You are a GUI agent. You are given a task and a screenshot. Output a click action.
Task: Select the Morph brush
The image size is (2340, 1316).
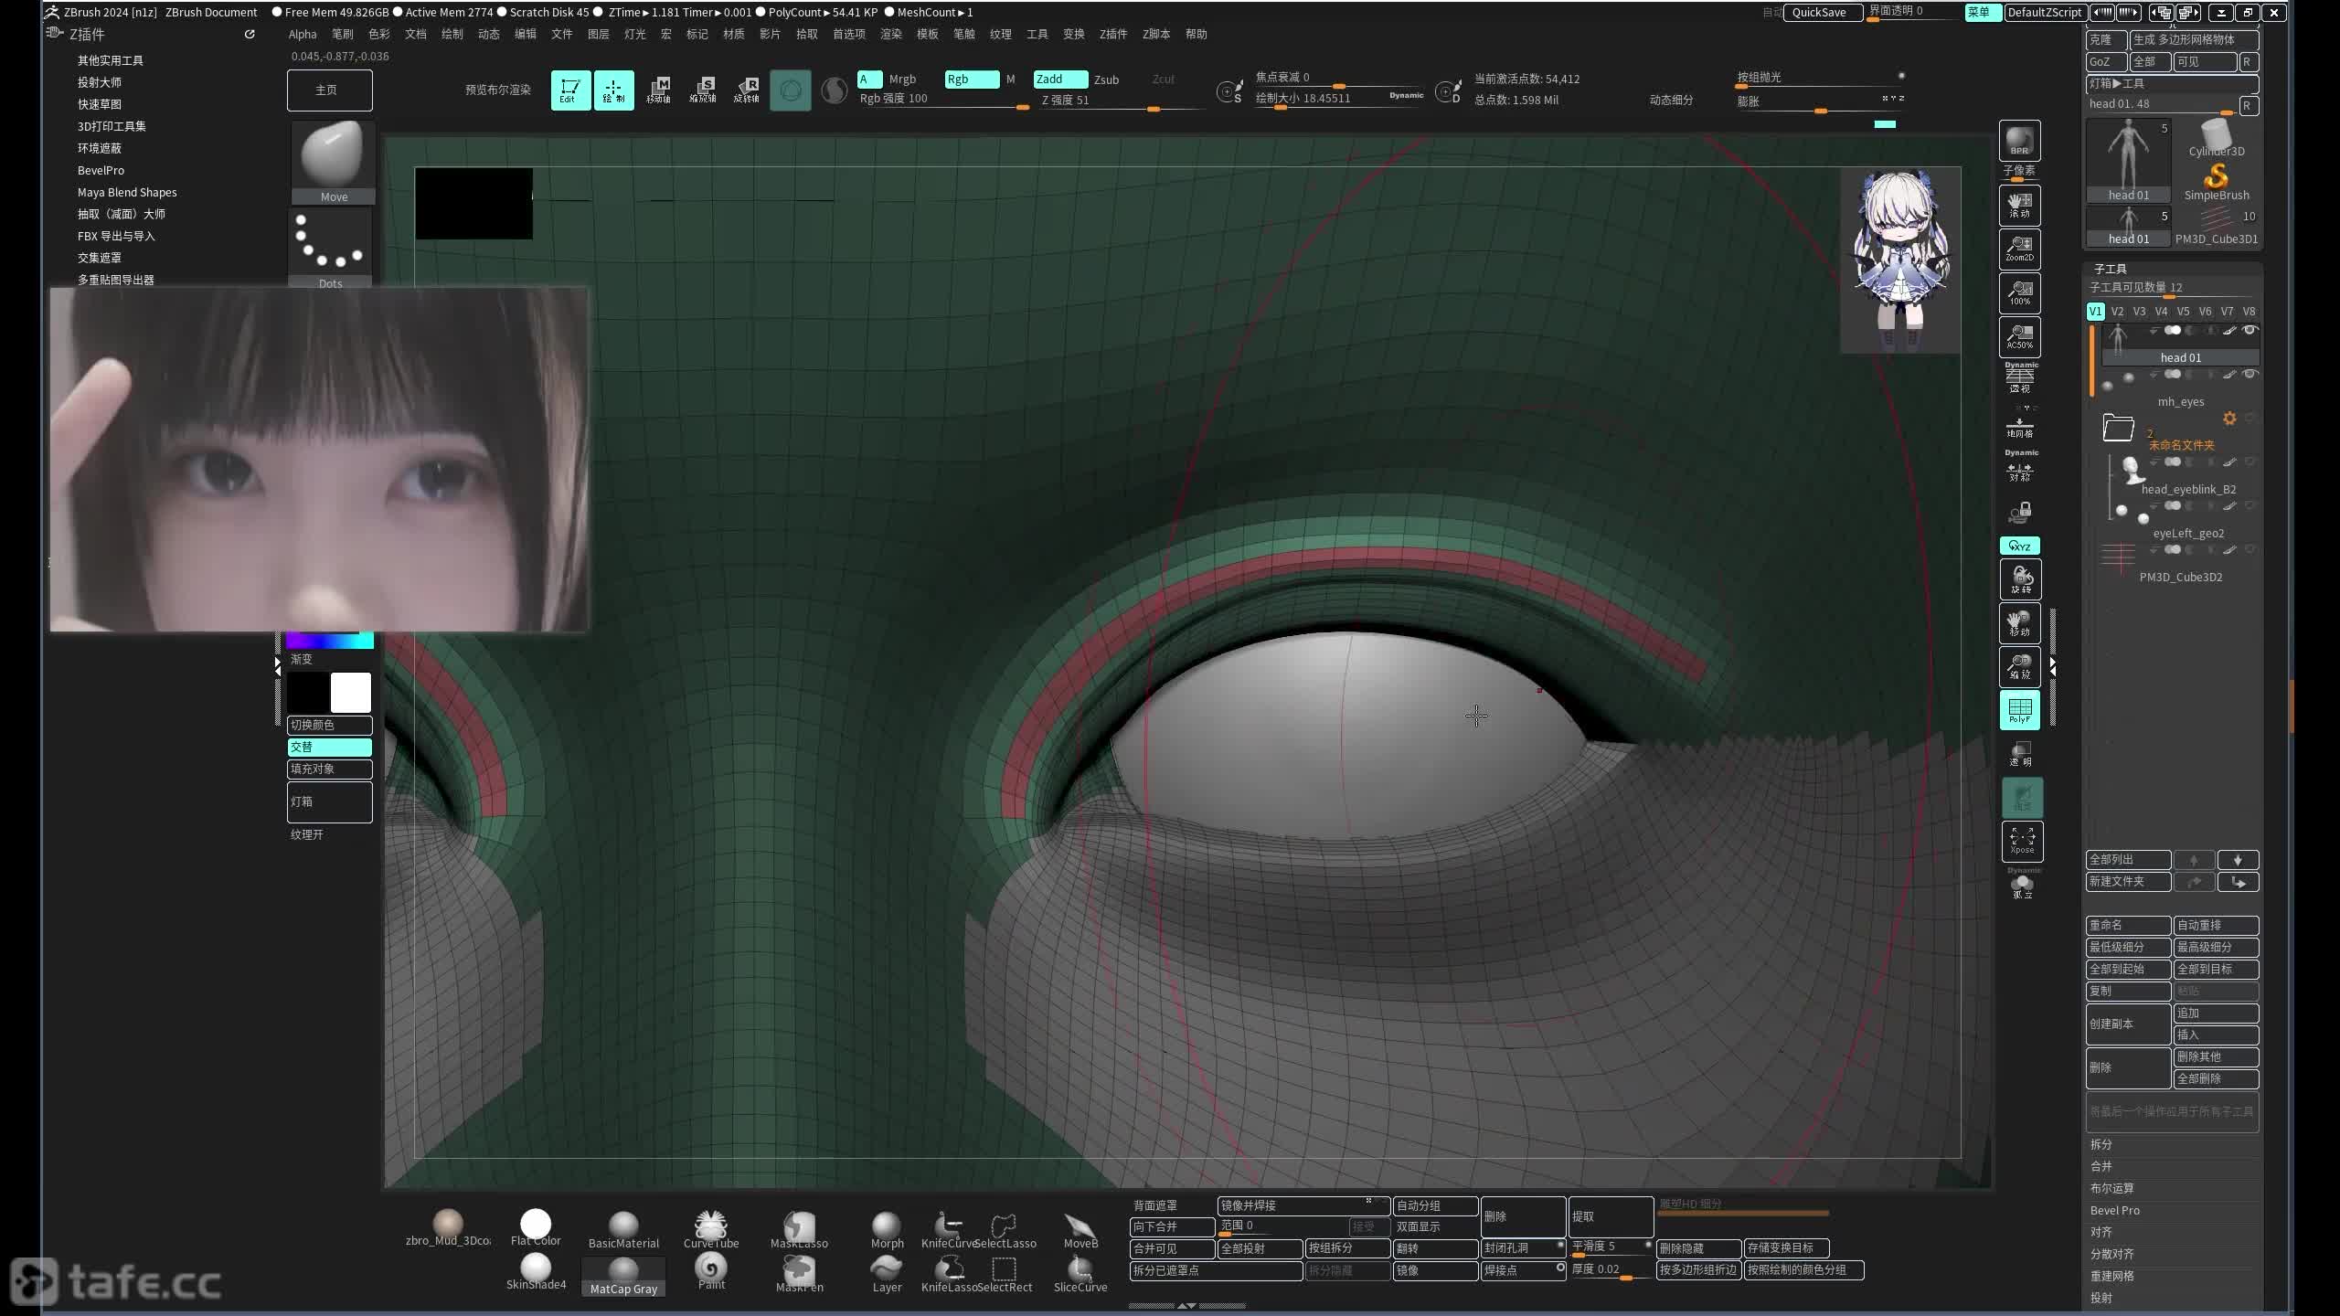coord(887,1229)
